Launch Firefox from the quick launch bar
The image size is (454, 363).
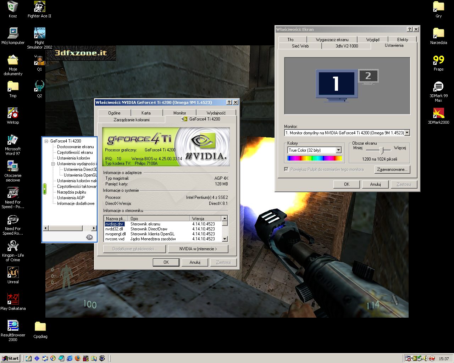click(x=77, y=358)
